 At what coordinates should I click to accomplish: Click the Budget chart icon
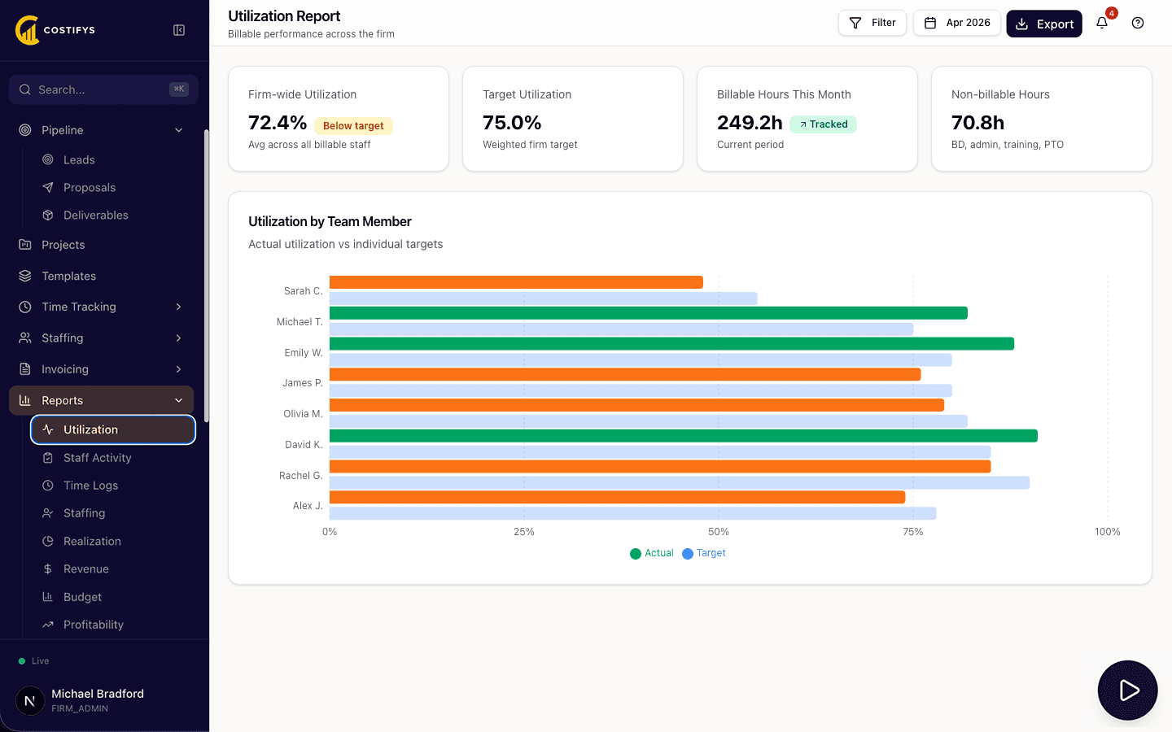[48, 596]
